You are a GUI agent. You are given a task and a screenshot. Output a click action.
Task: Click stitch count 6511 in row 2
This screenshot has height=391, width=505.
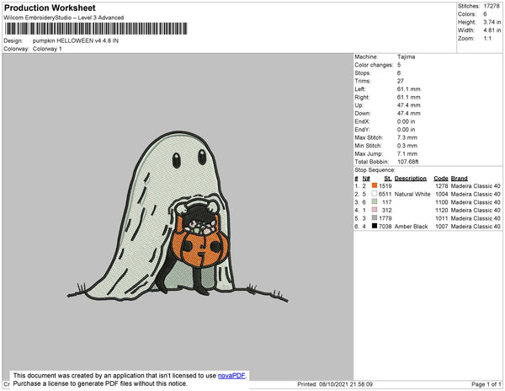pyautogui.click(x=385, y=194)
